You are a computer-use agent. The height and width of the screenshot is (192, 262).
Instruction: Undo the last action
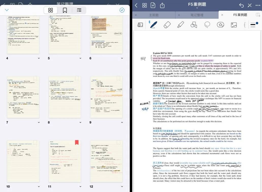point(241,5)
